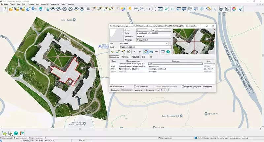Click the 'Отменить' button
Image resolution: width=264 pixels, height=142 pixels.
tap(150, 90)
